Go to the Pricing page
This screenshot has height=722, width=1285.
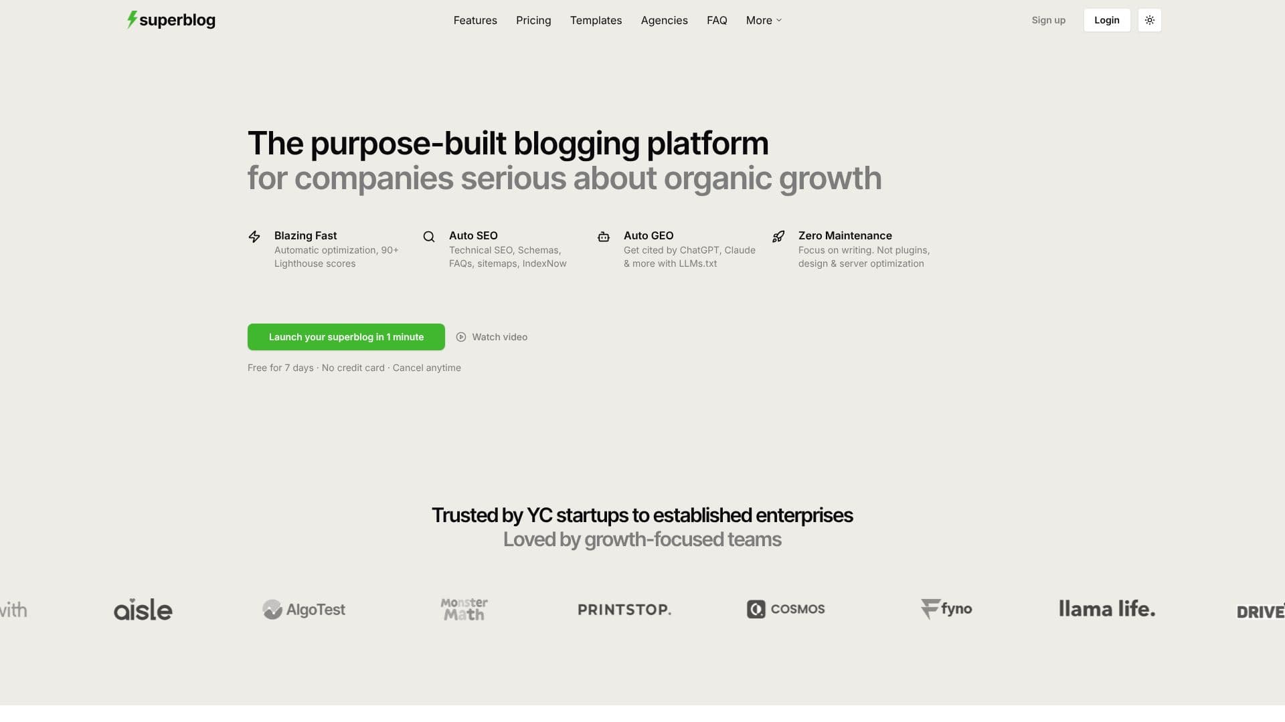[533, 20]
